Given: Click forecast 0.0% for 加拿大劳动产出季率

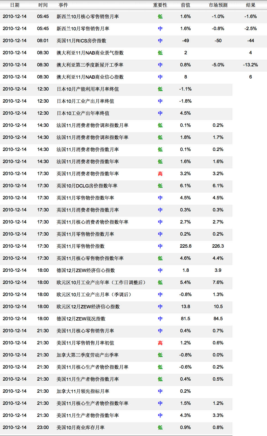Looking at the screenshot, I should [218, 355].
